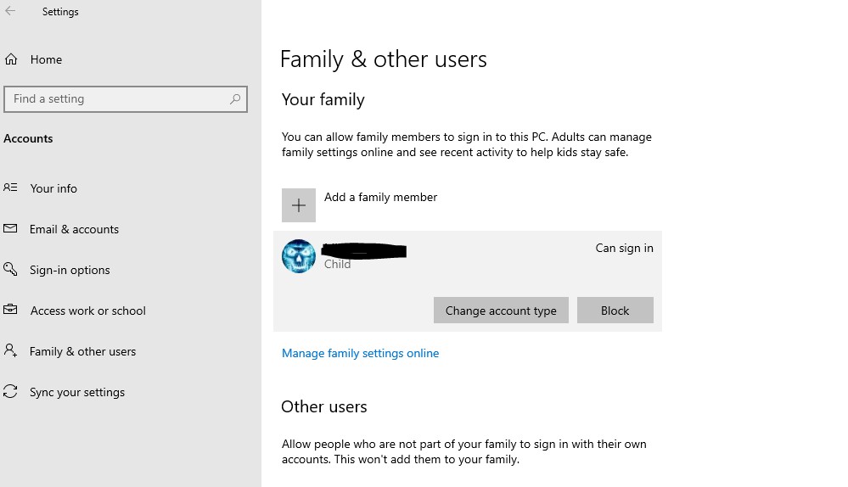Screen dimensions: 848x487
Task: Go to Email & accounts
Action: coord(74,229)
